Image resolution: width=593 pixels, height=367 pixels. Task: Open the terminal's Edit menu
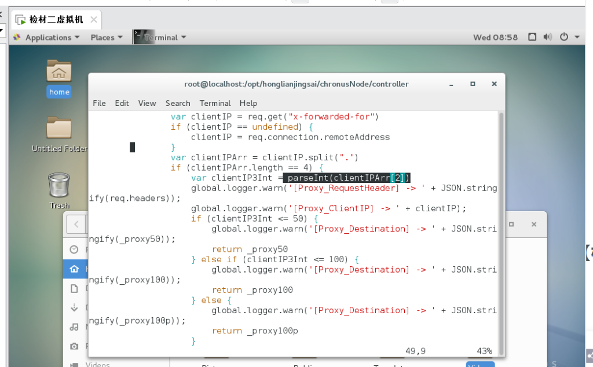pyautogui.click(x=122, y=103)
